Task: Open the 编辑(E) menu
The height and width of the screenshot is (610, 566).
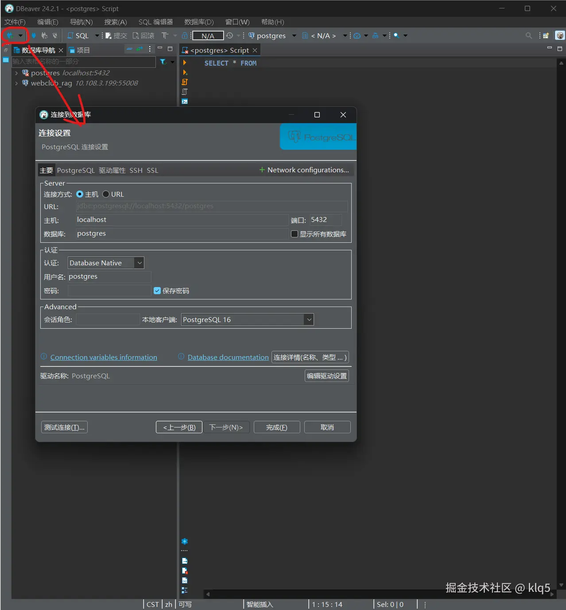Action: click(48, 22)
